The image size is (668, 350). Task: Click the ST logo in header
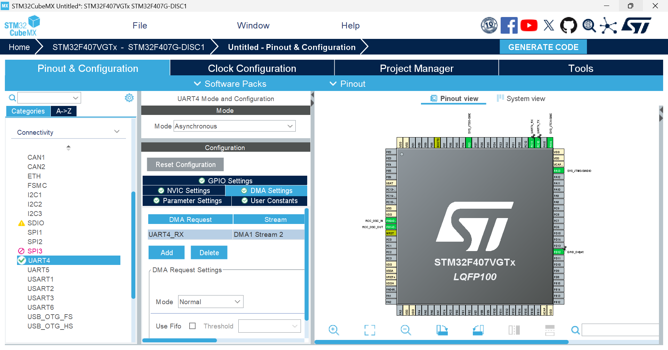click(x=636, y=25)
